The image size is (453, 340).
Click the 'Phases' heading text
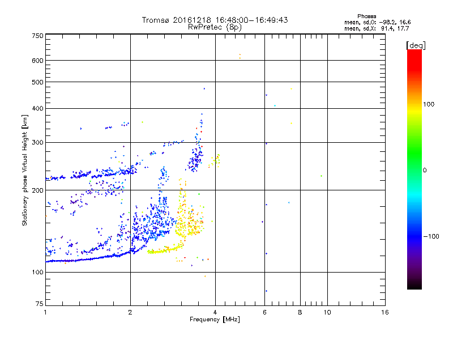pos(366,16)
